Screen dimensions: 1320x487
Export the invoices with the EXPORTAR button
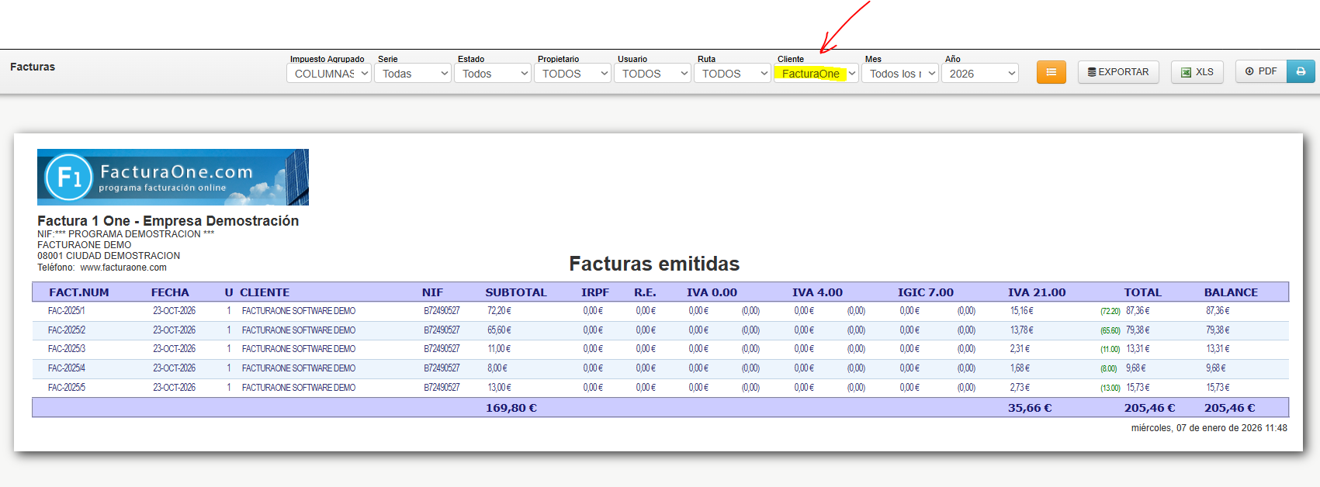1118,72
